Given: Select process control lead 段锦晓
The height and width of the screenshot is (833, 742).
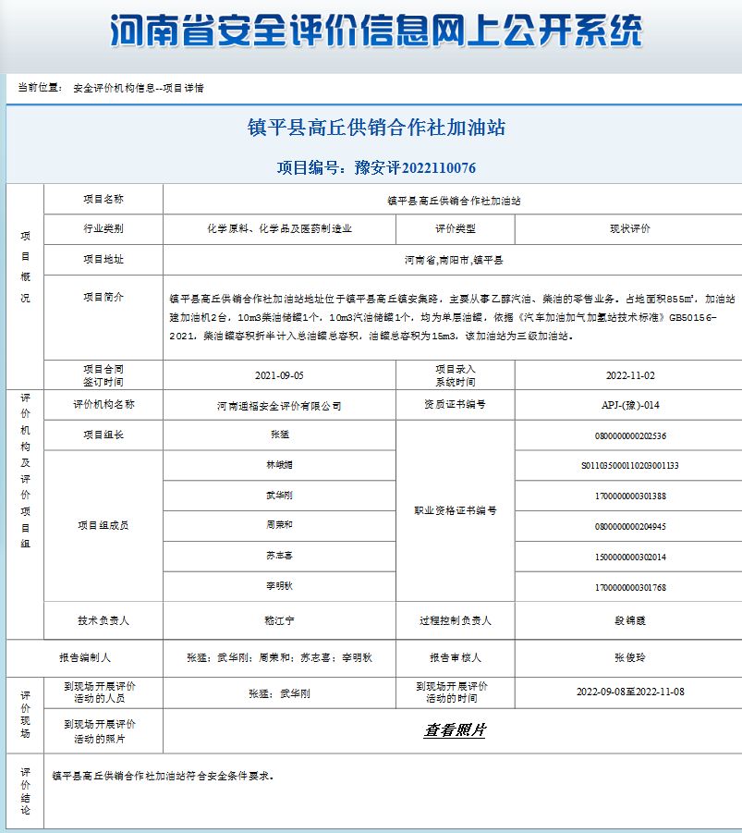Looking at the screenshot, I should point(630,620).
